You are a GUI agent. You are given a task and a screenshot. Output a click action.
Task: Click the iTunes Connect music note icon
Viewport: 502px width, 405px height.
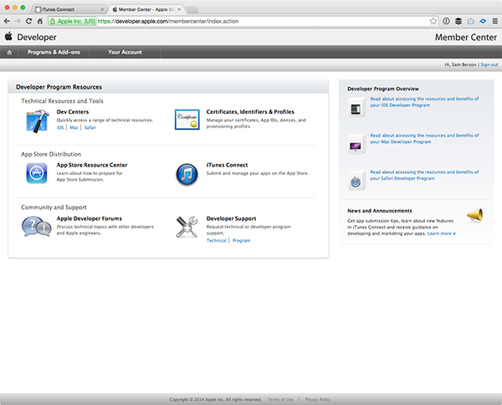[187, 175]
